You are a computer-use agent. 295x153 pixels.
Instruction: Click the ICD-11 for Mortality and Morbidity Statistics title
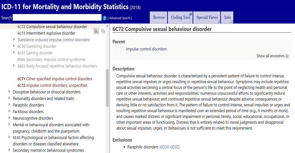pyautogui.click(x=65, y=7)
